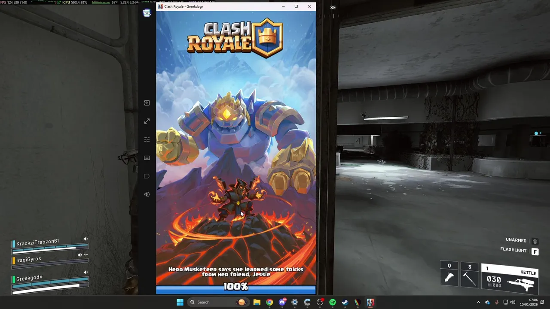Click the FLASHLIGHT F key prompt
The width and height of the screenshot is (550, 309).
coord(535,252)
